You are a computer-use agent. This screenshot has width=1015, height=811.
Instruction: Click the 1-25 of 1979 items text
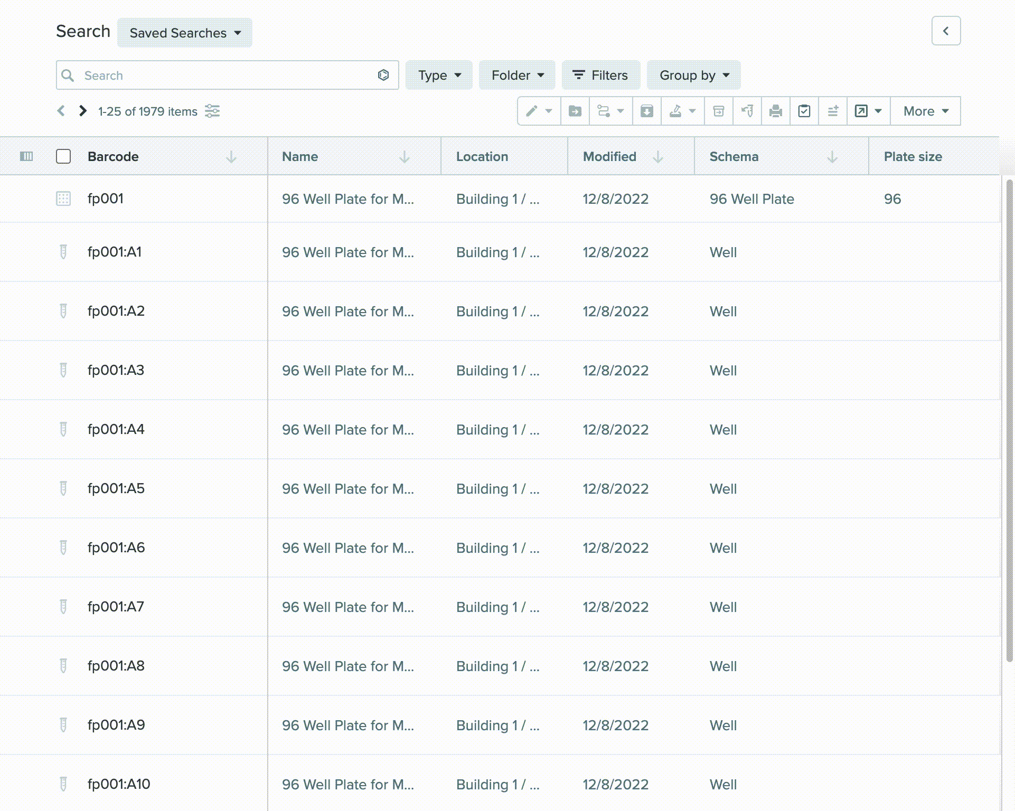pyautogui.click(x=148, y=111)
